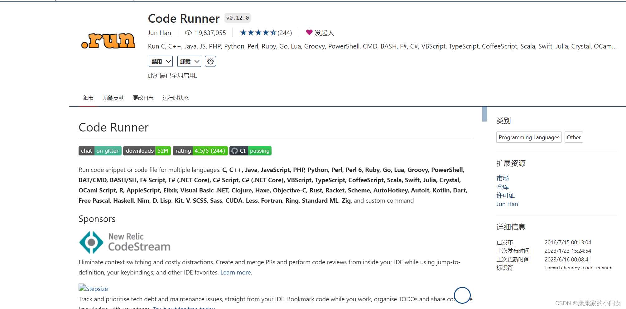Click the .run Code Runner extension logo
This screenshot has height=309, width=626.
click(108, 40)
